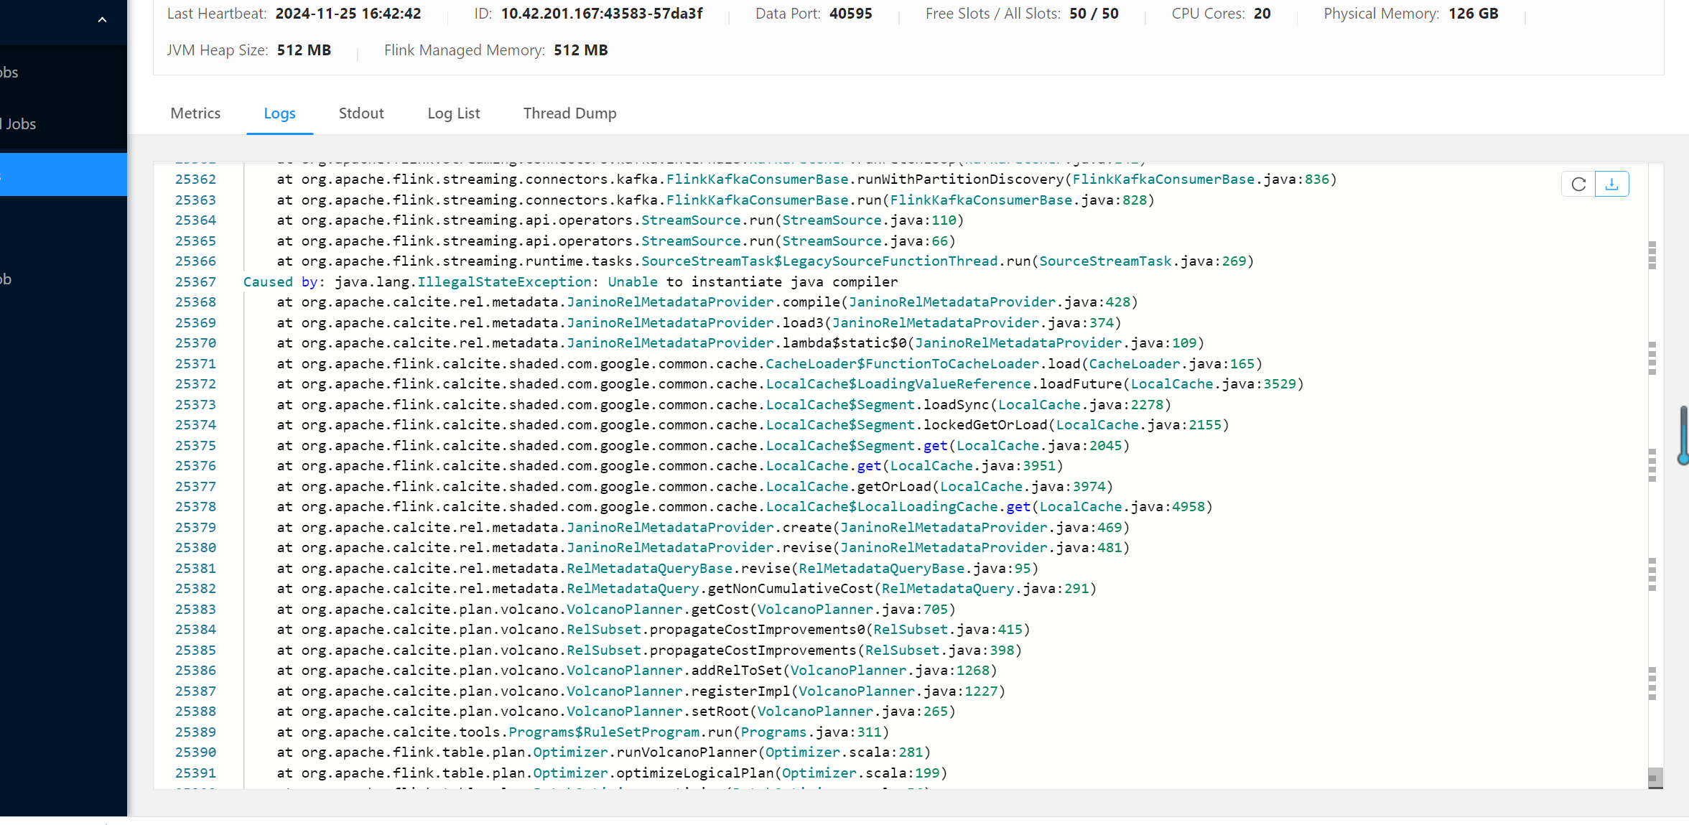The image size is (1689, 825).
Task: Click the 'Caused by' IllegalStateException line
Action: pos(570,282)
